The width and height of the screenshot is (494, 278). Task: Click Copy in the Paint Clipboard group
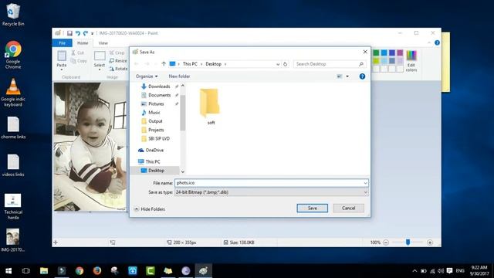tap(79, 61)
